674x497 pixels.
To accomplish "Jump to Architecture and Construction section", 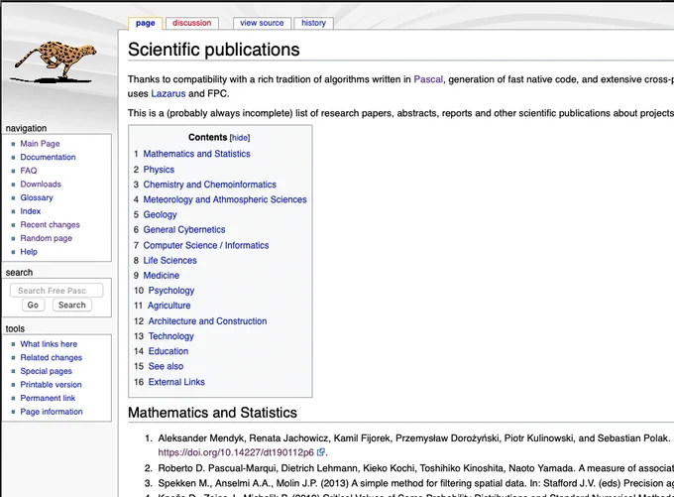I will coord(207,321).
